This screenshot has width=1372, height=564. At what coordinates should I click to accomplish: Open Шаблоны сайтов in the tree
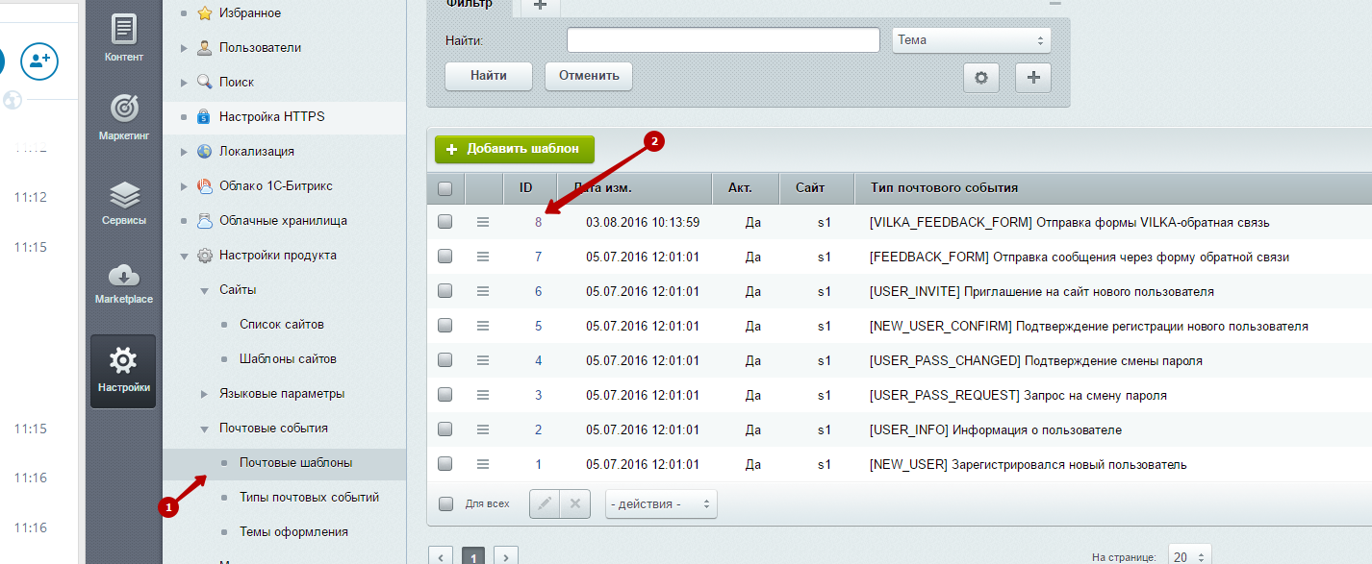pyautogui.click(x=288, y=359)
